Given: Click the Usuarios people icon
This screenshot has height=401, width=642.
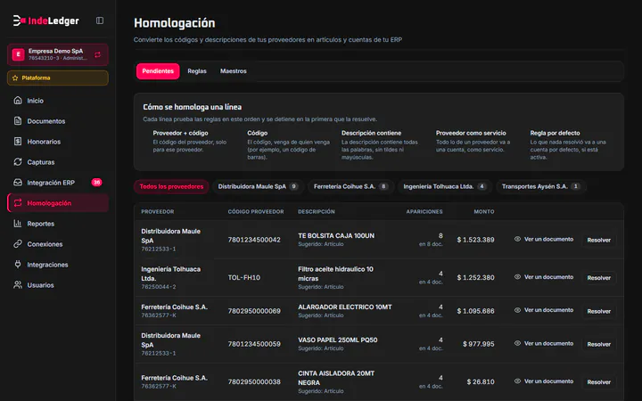Looking at the screenshot, I should tap(18, 285).
